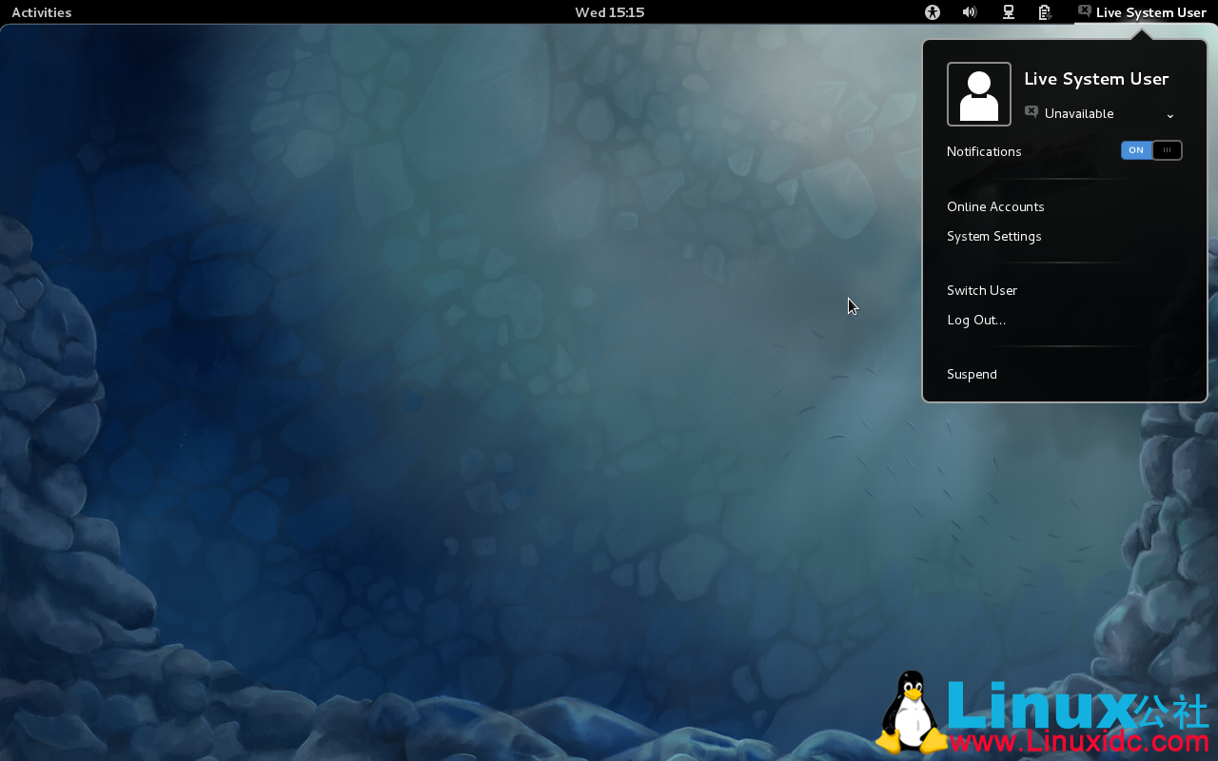This screenshot has width=1218, height=761.
Task: Click the volume icon in the top bar
Action: 970,12
